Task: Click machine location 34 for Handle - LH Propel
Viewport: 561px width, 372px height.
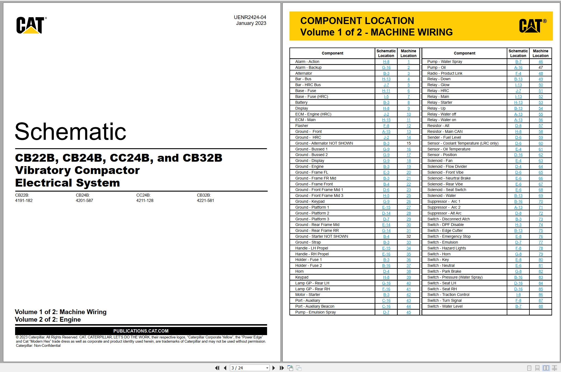Action: (x=409, y=248)
